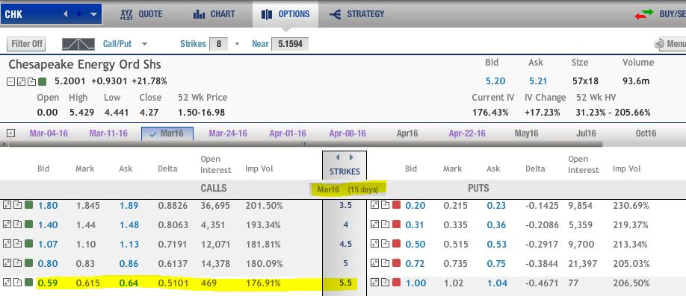The height and width of the screenshot is (296, 686).
Task: Toggle the Filter Off button
Action: click(x=26, y=44)
